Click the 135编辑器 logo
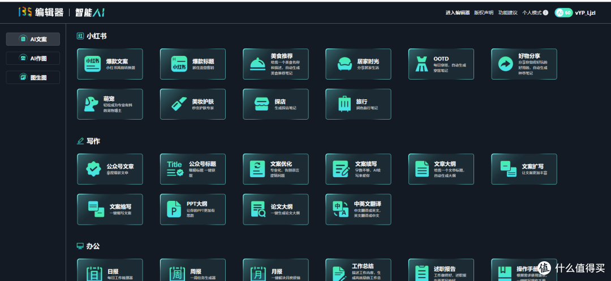The height and width of the screenshot is (281, 611). coord(41,12)
